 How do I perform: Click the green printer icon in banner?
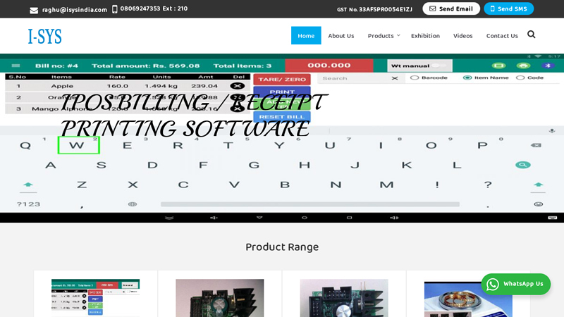click(523, 66)
